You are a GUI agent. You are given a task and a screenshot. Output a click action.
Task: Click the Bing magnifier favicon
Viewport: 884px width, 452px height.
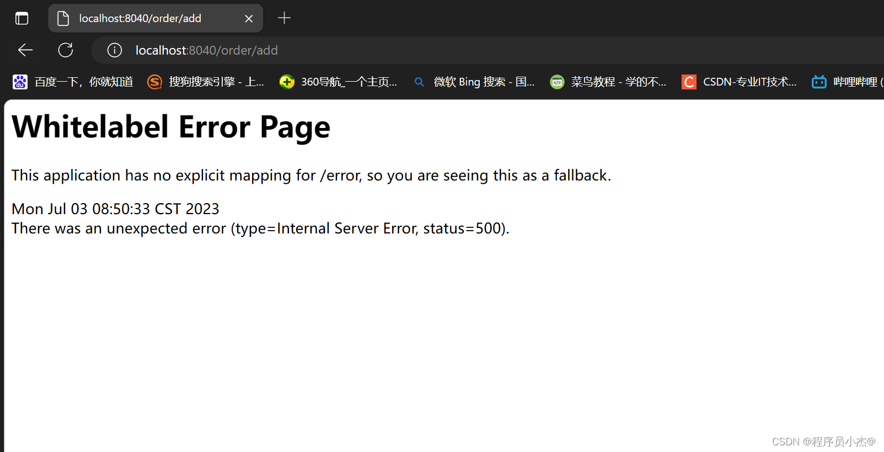click(420, 82)
